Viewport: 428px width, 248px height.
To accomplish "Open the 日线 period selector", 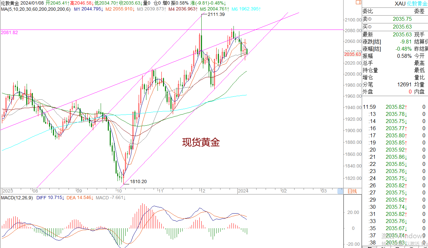I will pos(352,191).
